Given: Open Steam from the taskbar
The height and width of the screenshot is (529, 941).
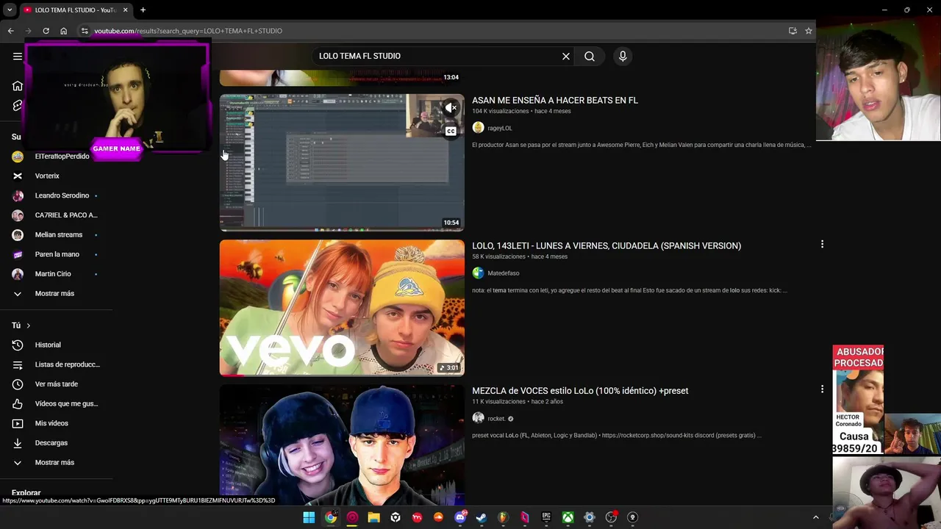Looking at the screenshot, I should point(482,517).
